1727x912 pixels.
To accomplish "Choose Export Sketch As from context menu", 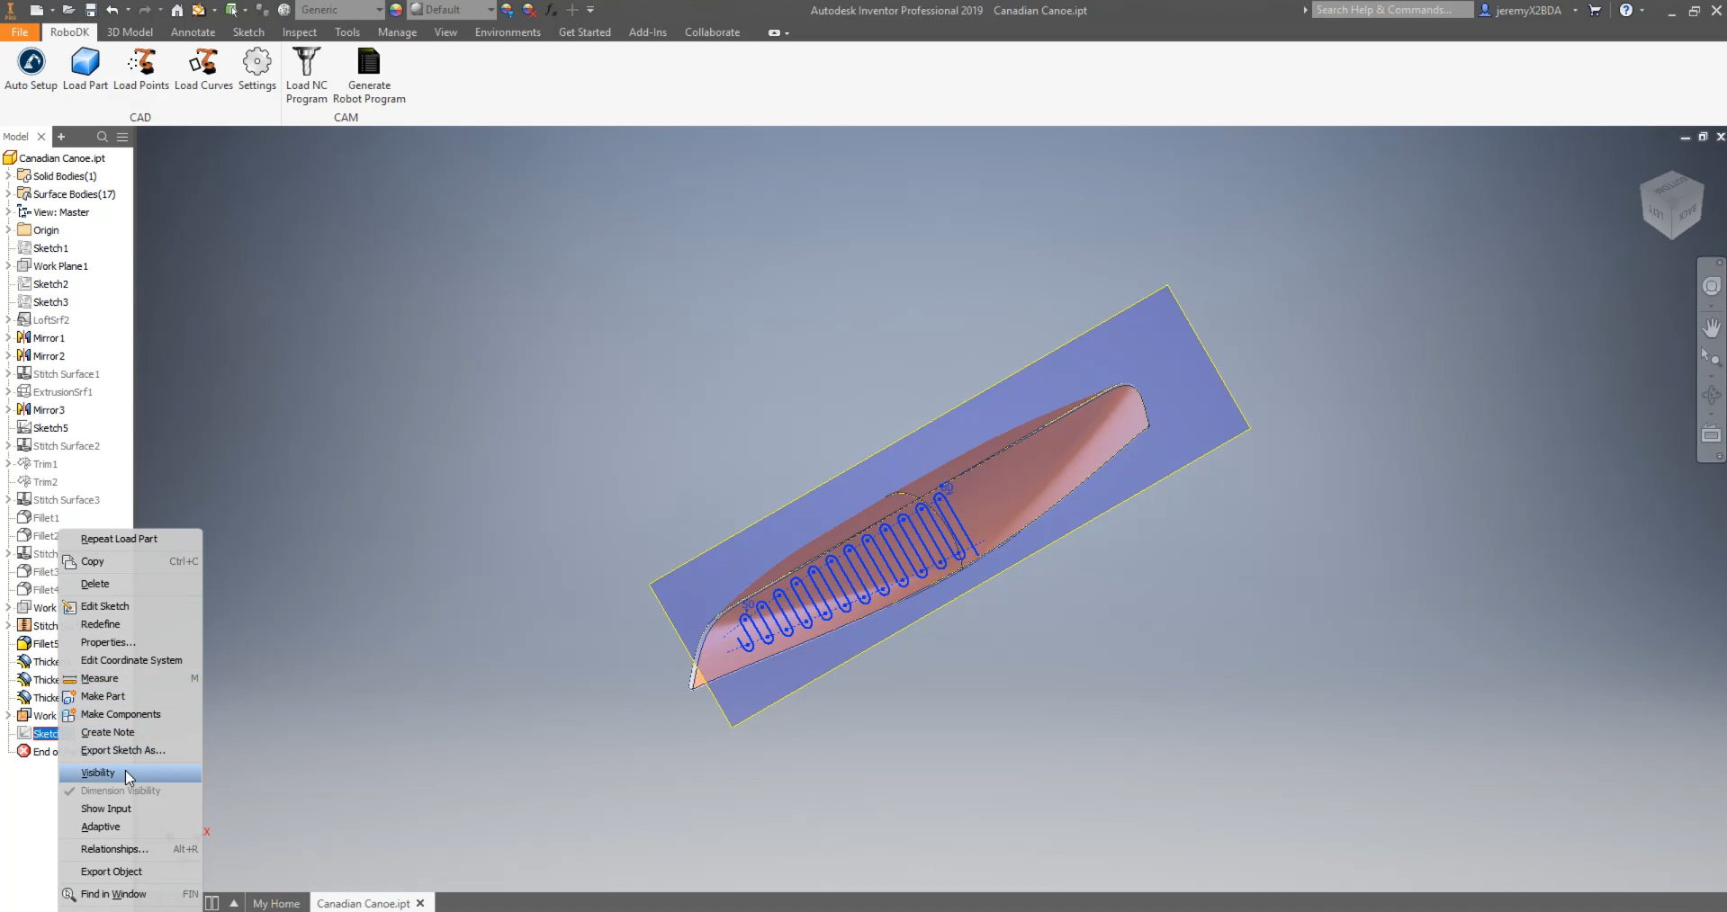I will coord(122,750).
